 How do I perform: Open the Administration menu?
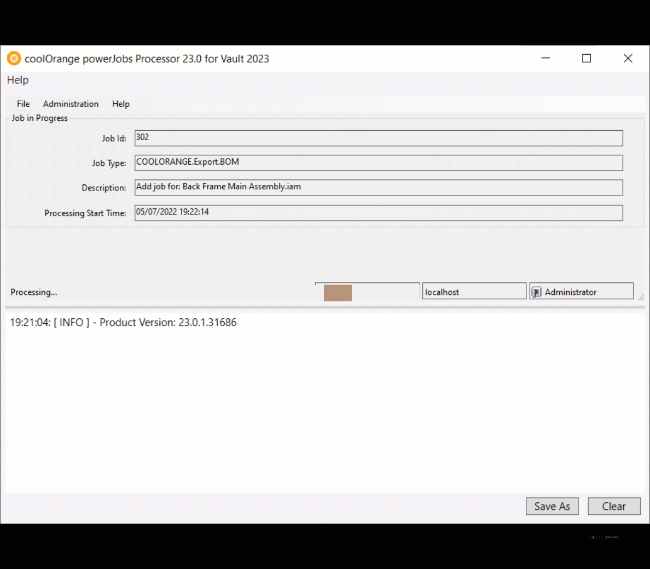click(71, 103)
